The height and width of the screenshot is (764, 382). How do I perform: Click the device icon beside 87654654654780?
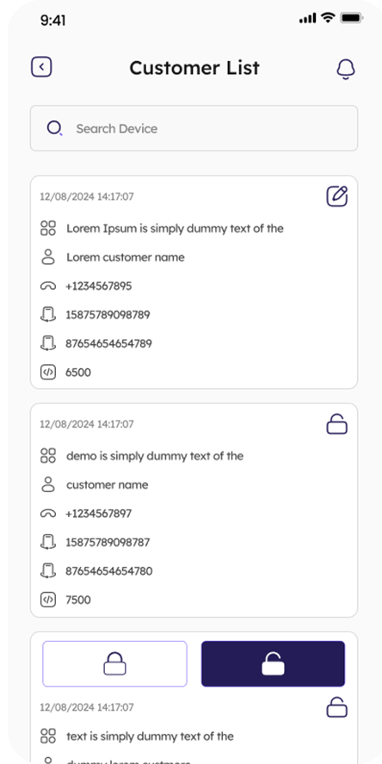pyautogui.click(x=48, y=570)
